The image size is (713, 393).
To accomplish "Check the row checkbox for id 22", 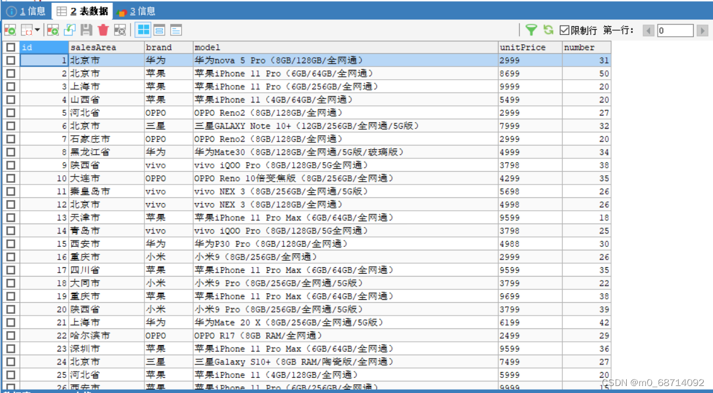I will (x=11, y=335).
